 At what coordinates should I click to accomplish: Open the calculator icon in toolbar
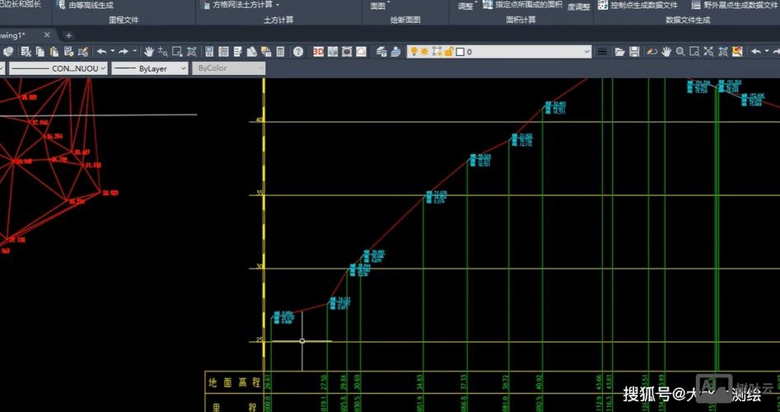(280, 51)
